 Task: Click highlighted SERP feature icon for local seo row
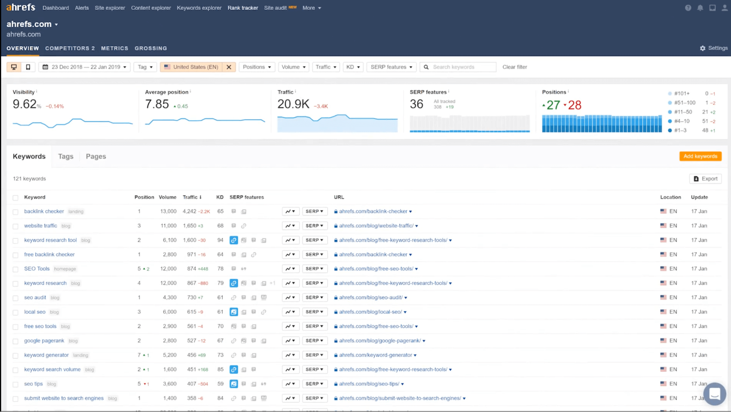(x=234, y=312)
